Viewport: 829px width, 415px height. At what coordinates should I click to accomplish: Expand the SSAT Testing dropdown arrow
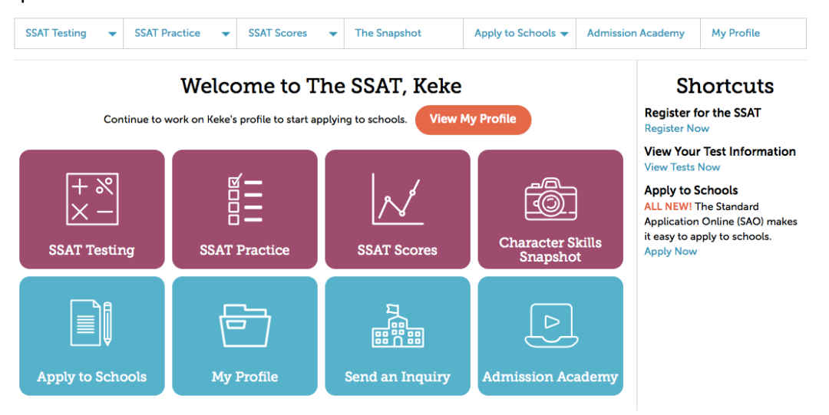click(x=112, y=35)
